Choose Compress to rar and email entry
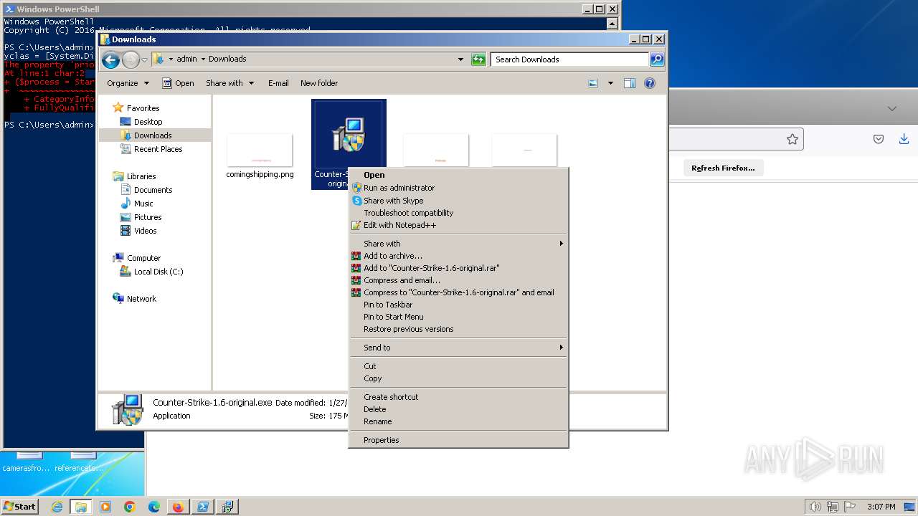The image size is (918, 516). (x=458, y=292)
